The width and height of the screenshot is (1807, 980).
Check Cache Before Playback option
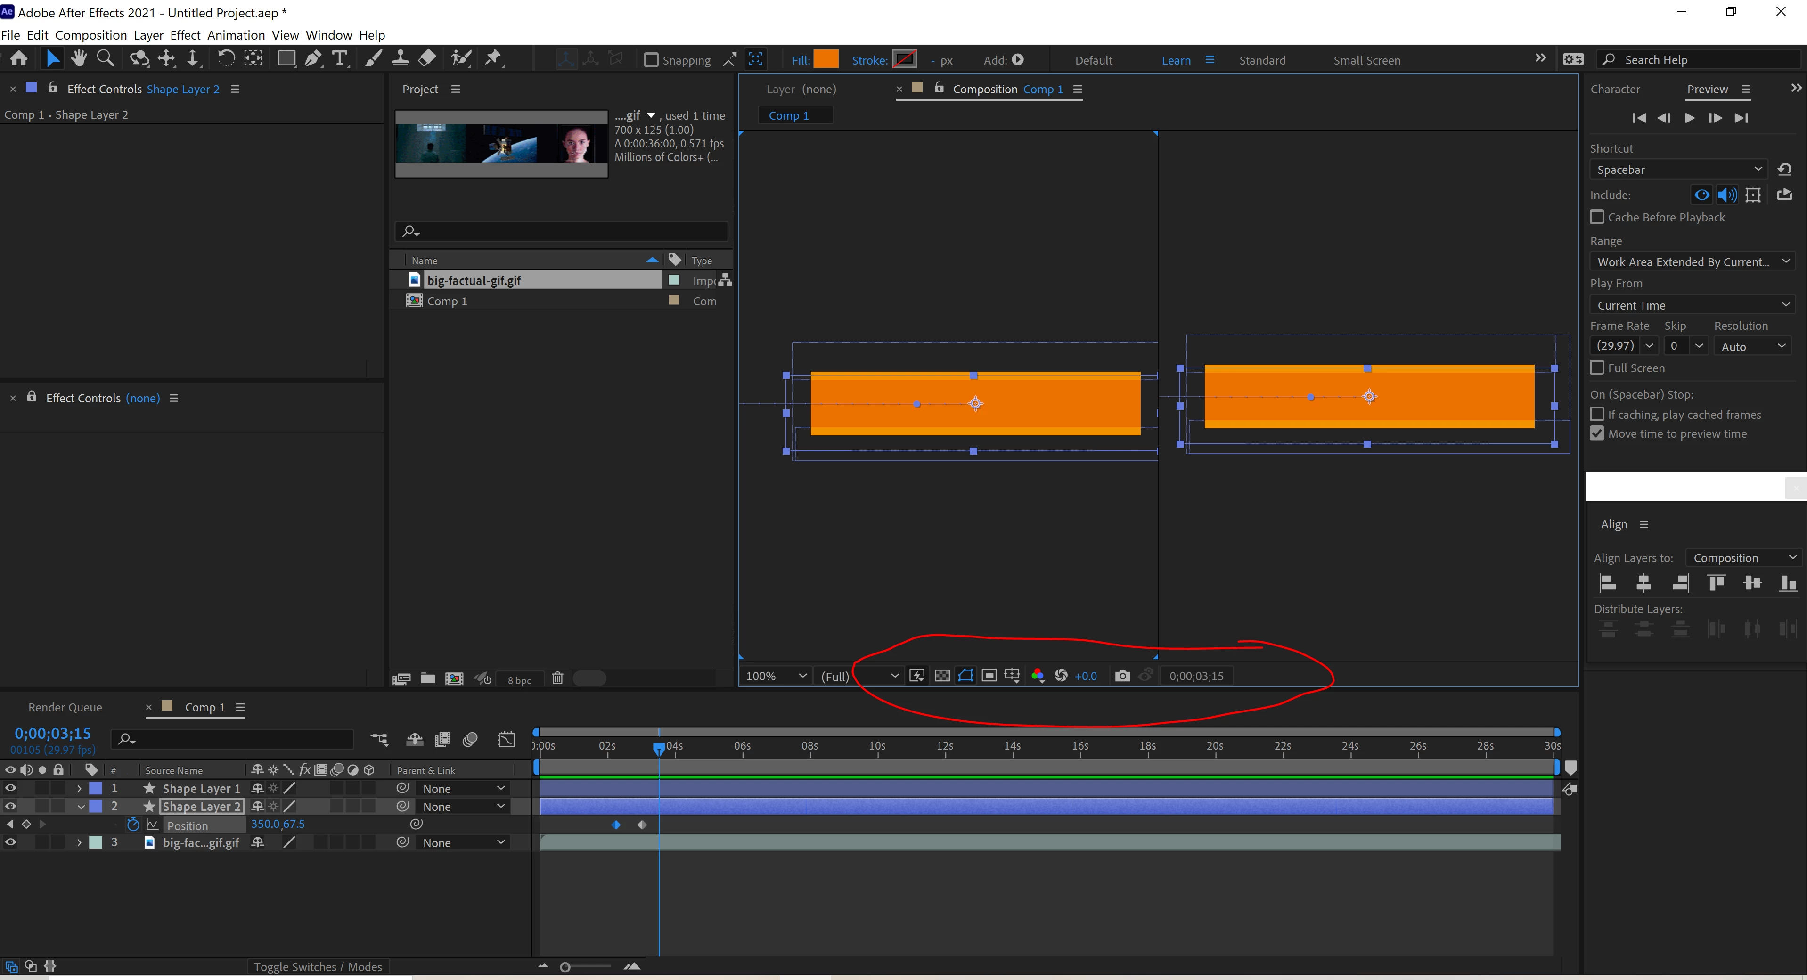1597,217
